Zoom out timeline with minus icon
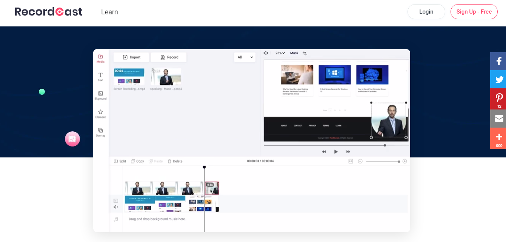 360,161
